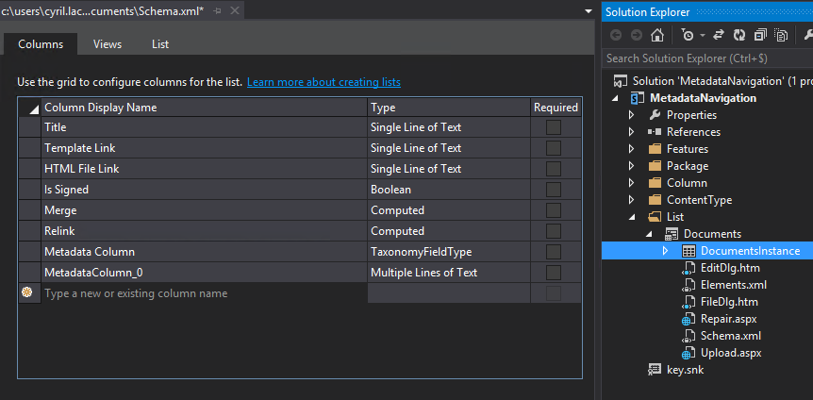Image resolution: width=813 pixels, height=400 pixels.
Task: Click the Show All Files icon
Action: click(x=781, y=35)
